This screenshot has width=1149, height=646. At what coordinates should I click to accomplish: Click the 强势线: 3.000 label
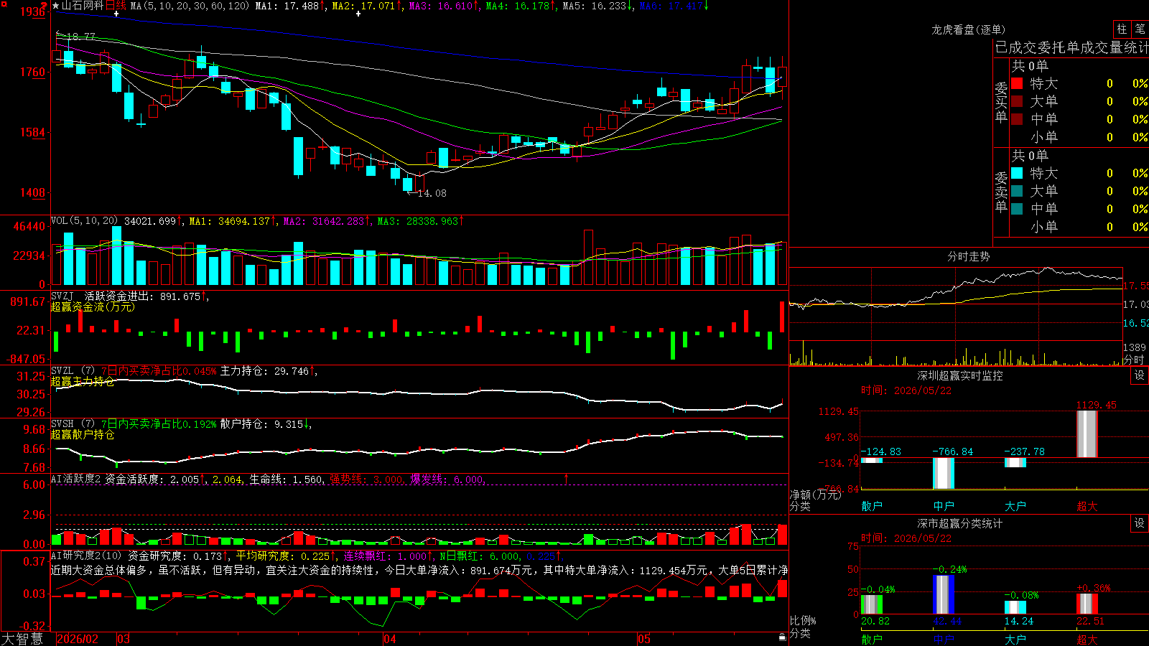366,479
